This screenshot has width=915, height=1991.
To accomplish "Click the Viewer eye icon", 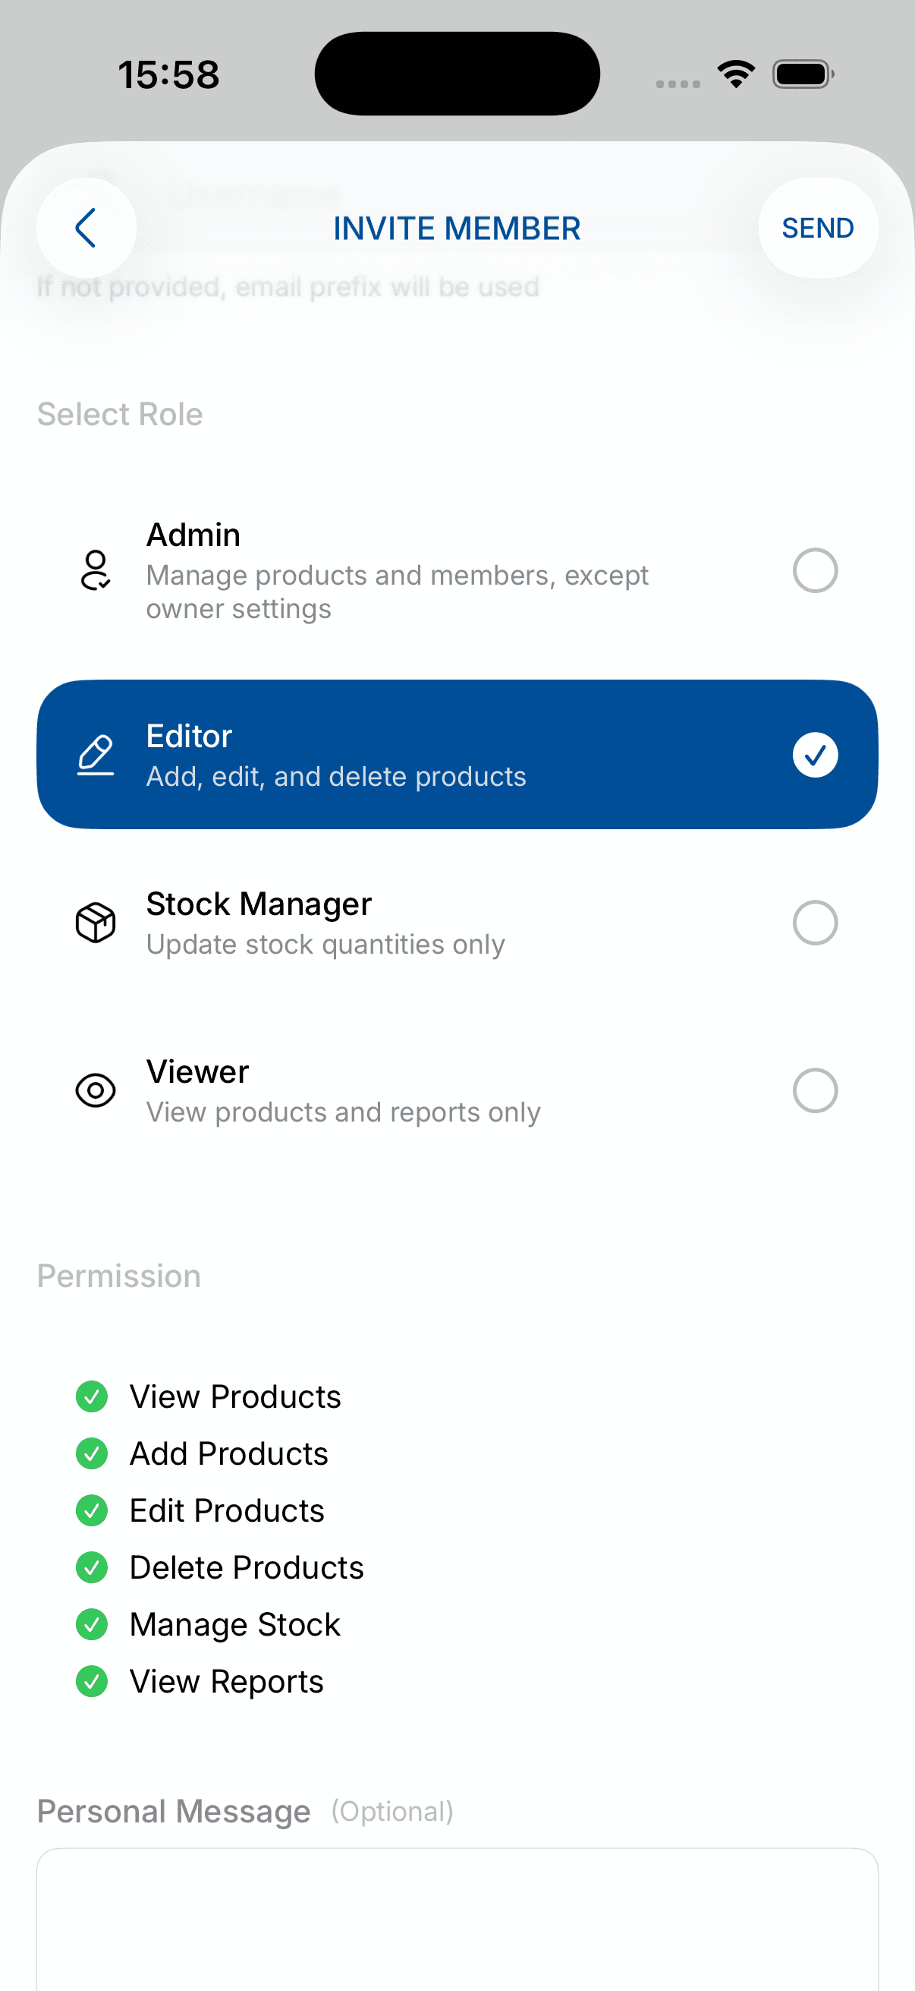I will (x=95, y=1090).
